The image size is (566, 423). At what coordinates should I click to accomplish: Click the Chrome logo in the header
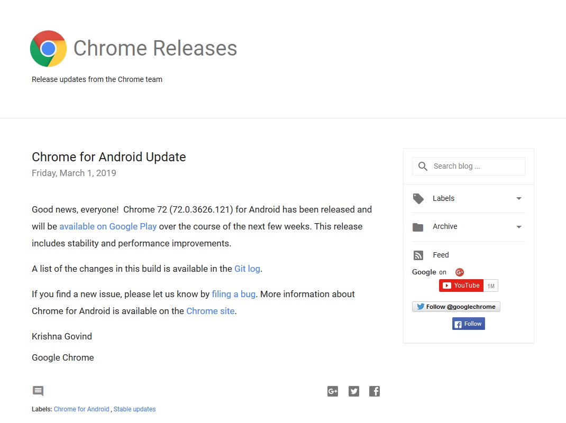49,48
